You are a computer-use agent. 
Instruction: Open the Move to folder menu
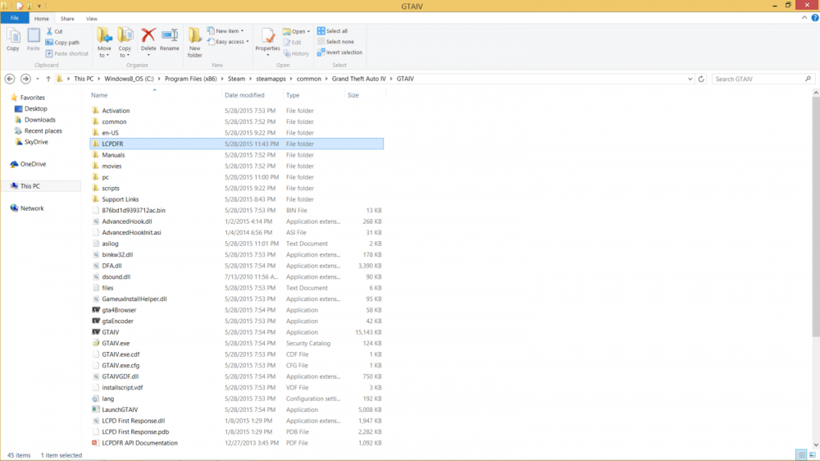tap(104, 43)
